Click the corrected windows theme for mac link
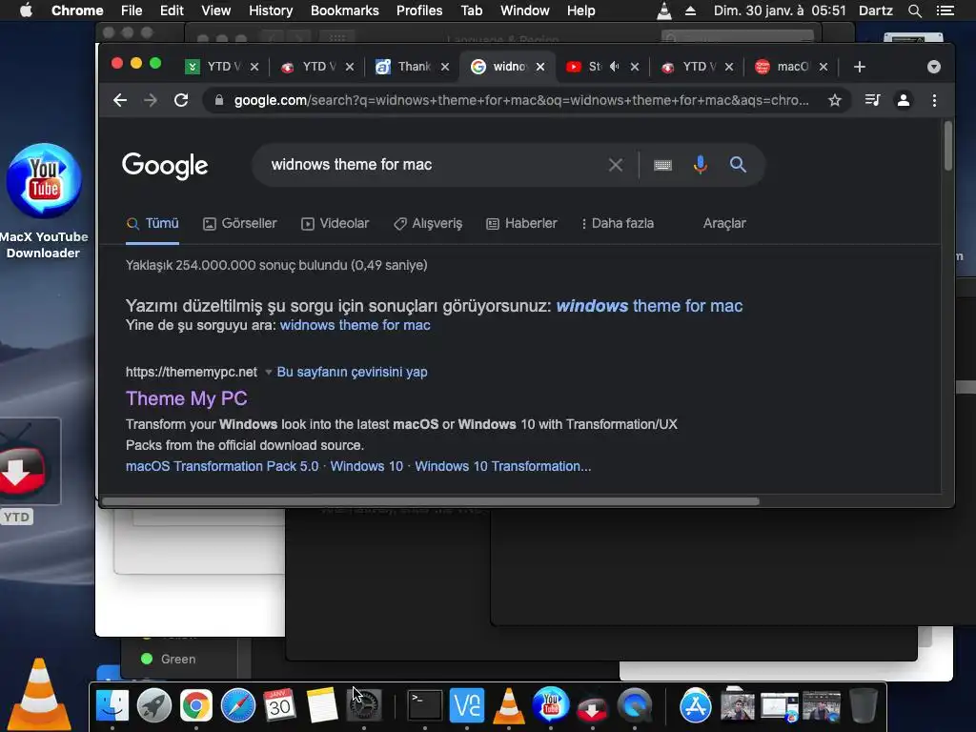The width and height of the screenshot is (976, 732). tap(649, 306)
